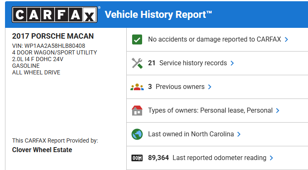This screenshot has width=308, height=170.
Task: Expand the last reported odometer reading chevron
Action: [271, 158]
